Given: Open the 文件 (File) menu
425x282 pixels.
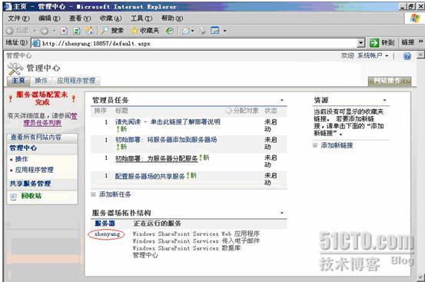Looking at the screenshot, I should [x=18, y=18].
